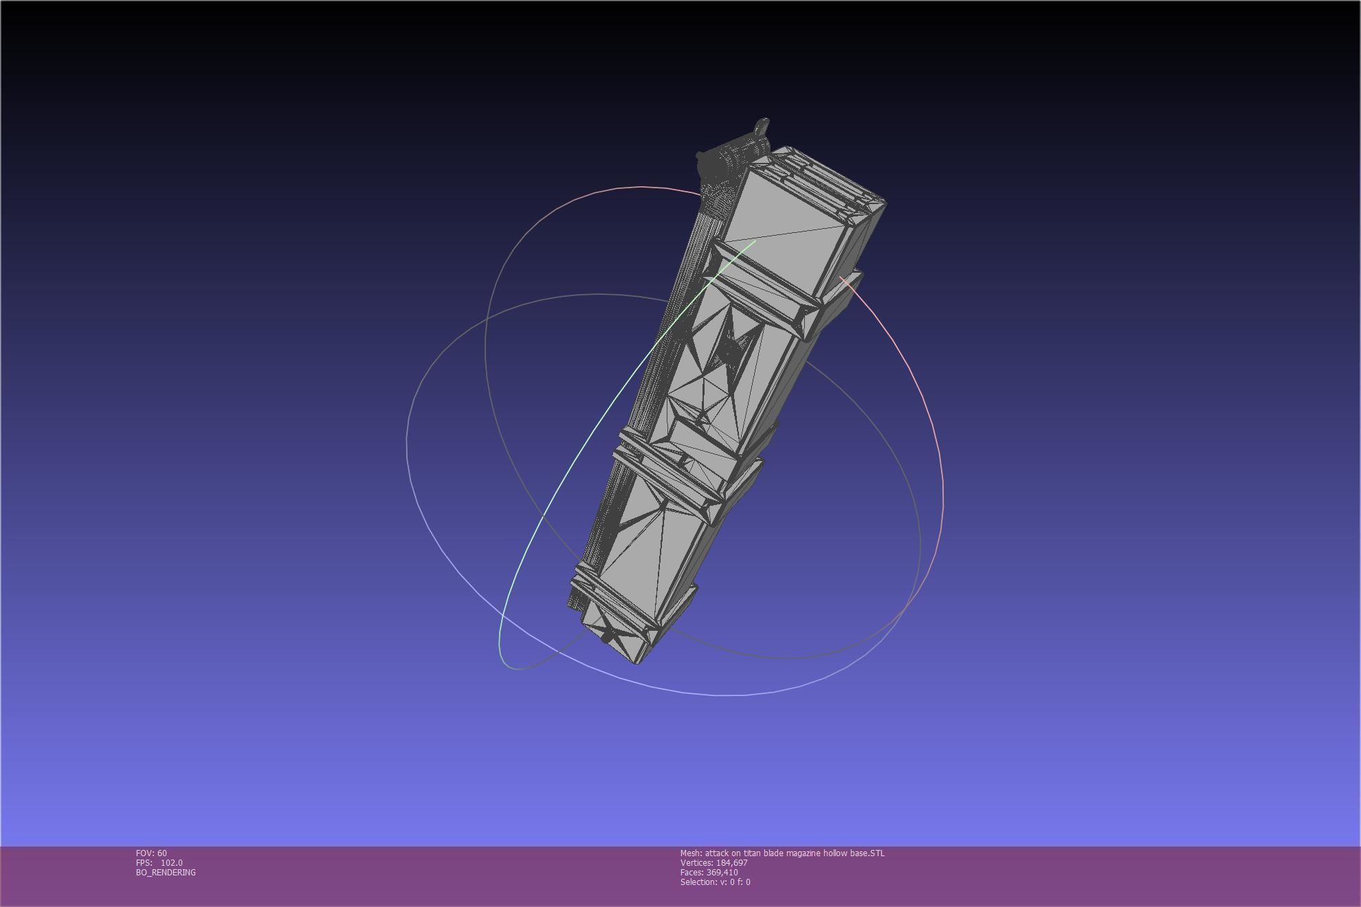Click the BO_RENDERING status text
The image size is (1361, 907).
pos(166,872)
